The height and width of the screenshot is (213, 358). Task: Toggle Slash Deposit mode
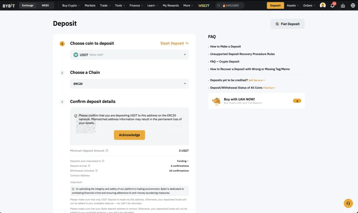pyautogui.click(x=174, y=43)
